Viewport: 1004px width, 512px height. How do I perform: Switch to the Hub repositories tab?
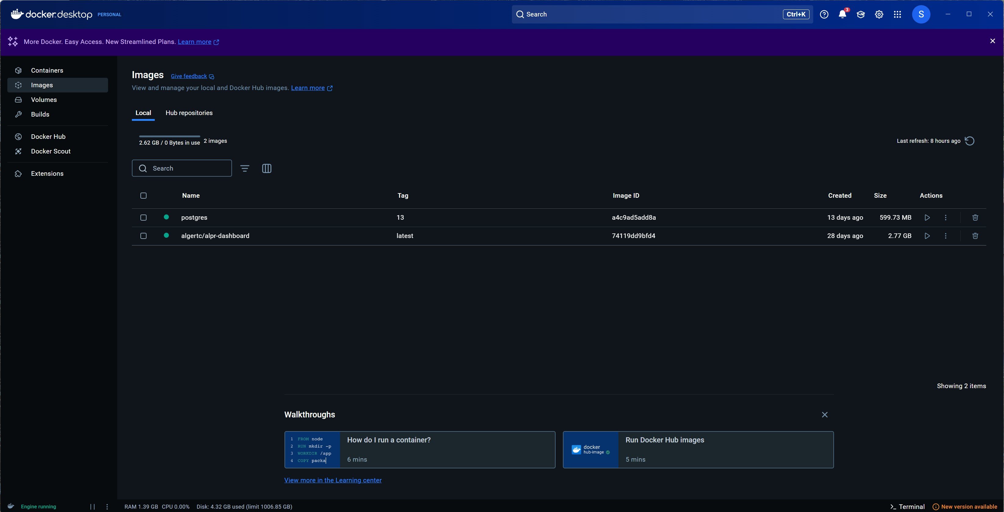tap(189, 113)
